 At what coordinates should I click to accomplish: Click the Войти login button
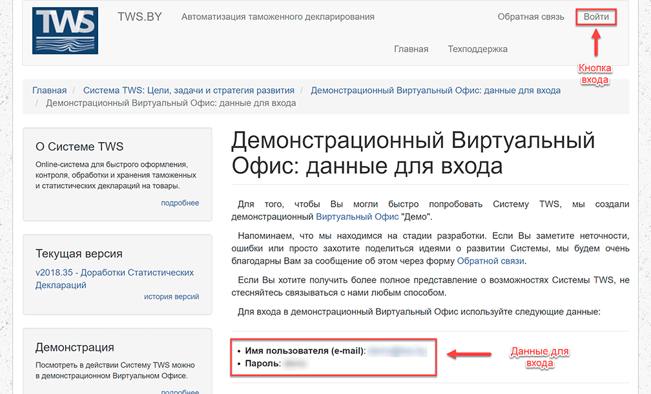pos(596,17)
